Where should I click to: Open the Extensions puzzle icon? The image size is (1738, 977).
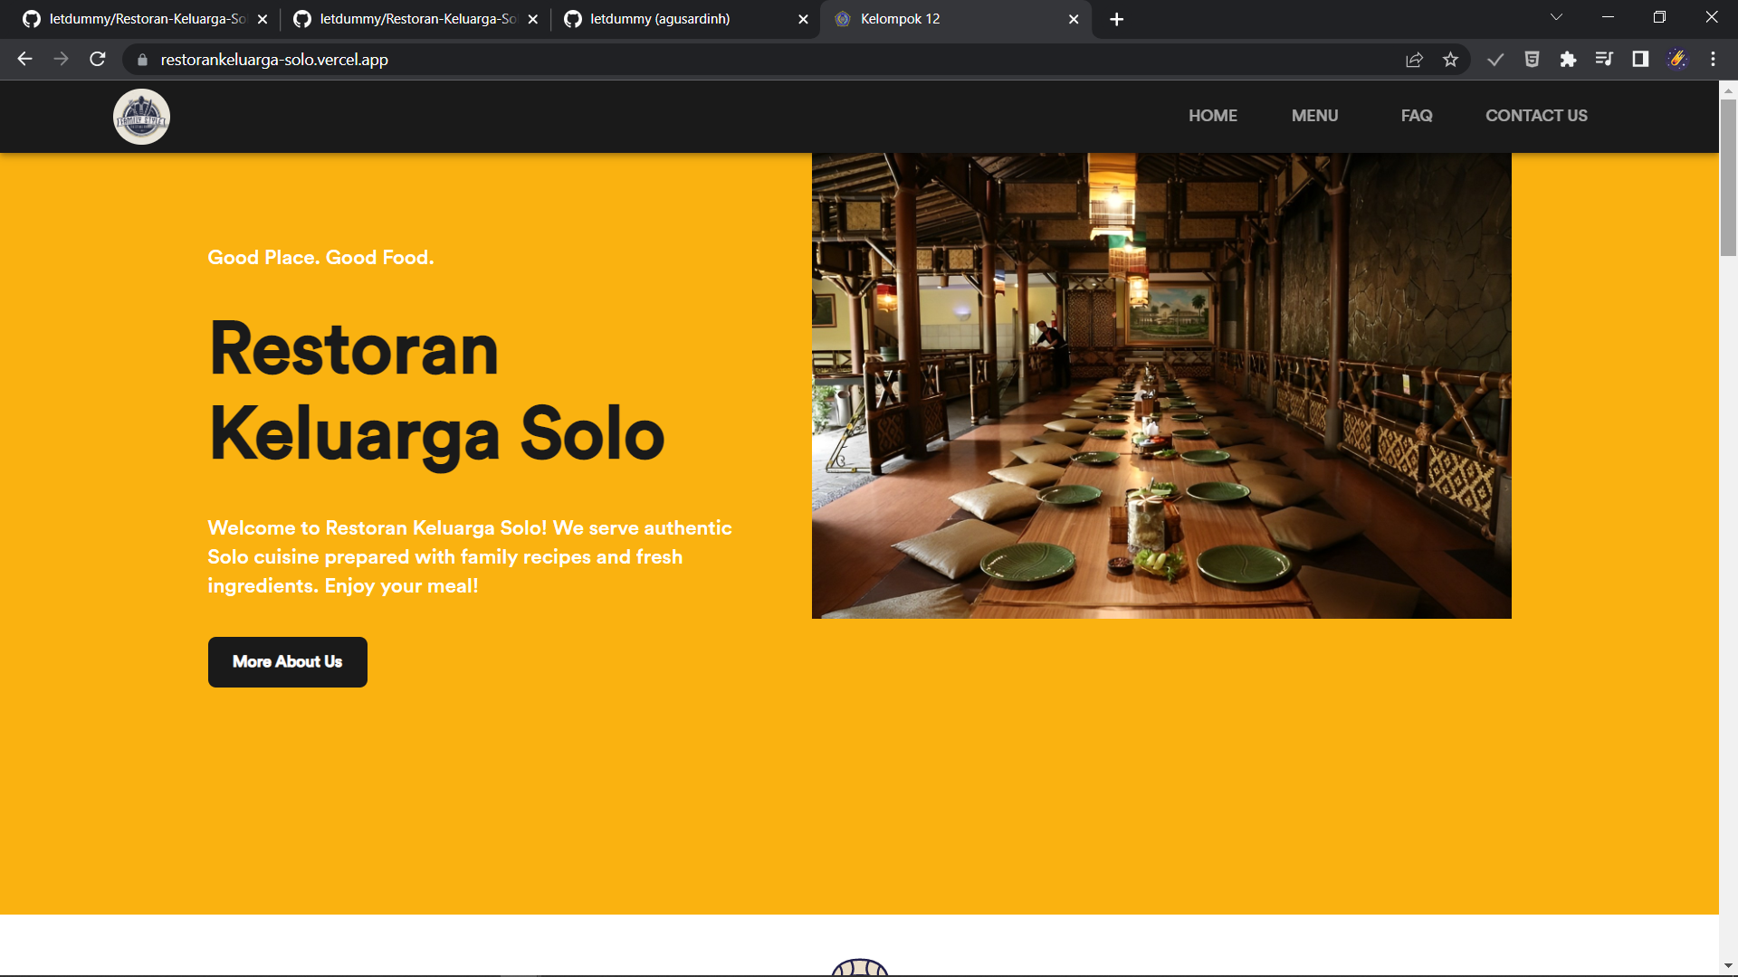coord(1568,60)
